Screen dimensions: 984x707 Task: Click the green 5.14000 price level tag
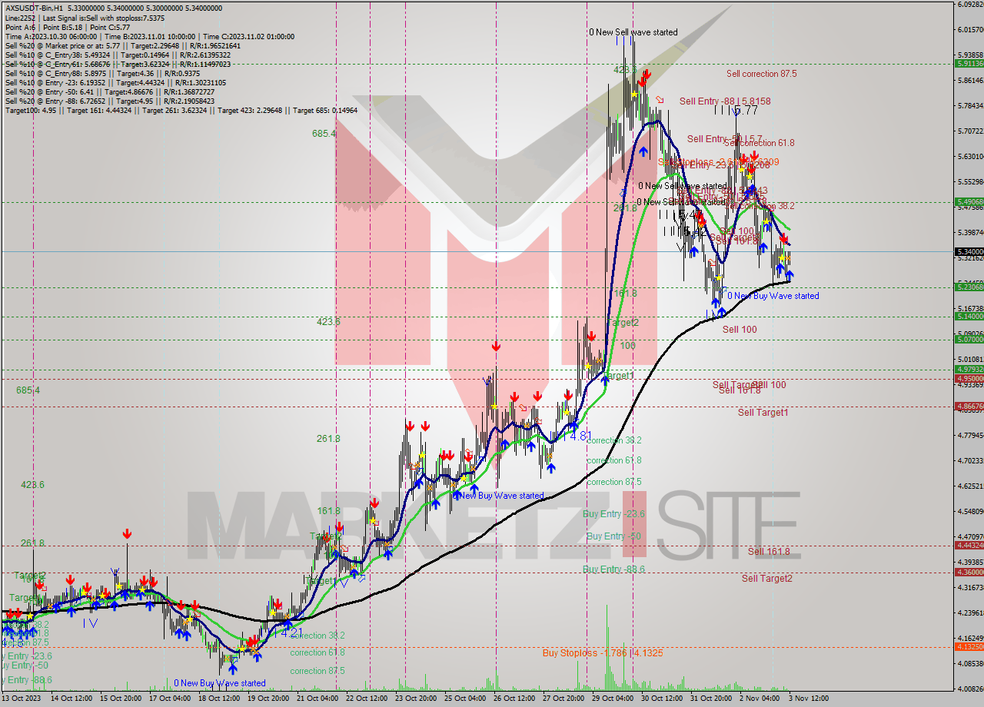pyautogui.click(x=969, y=316)
